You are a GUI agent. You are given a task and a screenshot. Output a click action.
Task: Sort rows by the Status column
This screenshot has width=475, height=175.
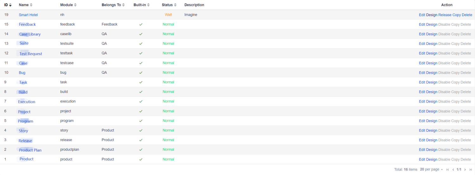(x=175, y=5)
